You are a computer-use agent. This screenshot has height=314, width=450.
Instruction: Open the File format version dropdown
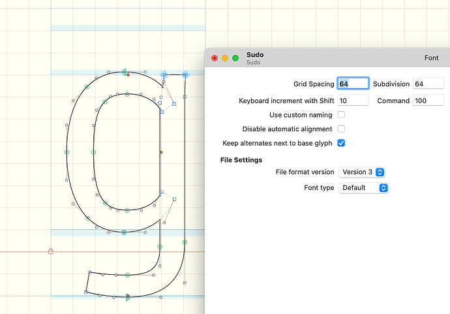(x=362, y=172)
